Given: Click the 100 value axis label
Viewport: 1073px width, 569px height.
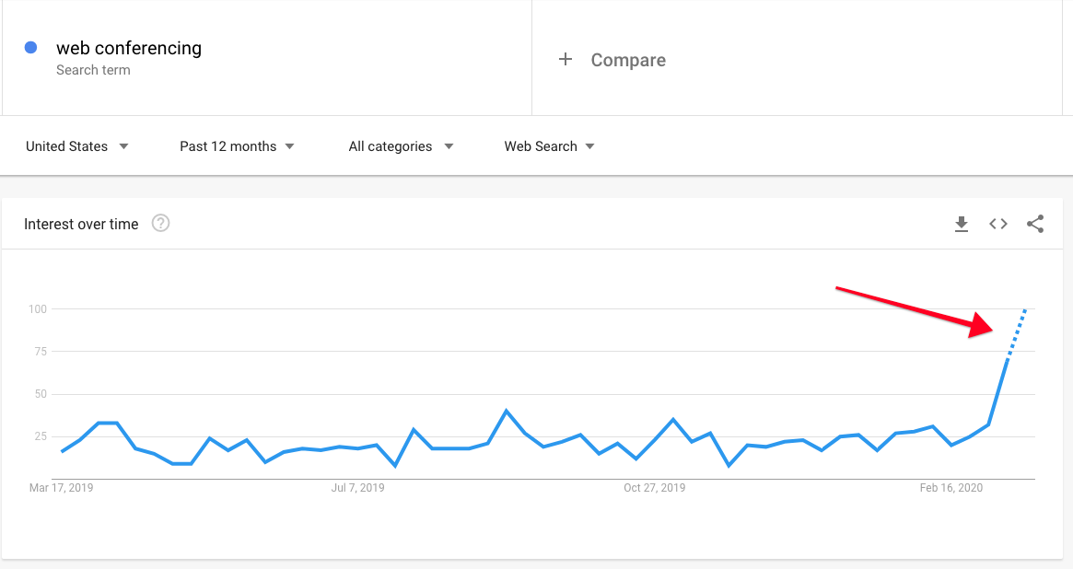Looking at the screenshot, I should (x=38, y=309).
